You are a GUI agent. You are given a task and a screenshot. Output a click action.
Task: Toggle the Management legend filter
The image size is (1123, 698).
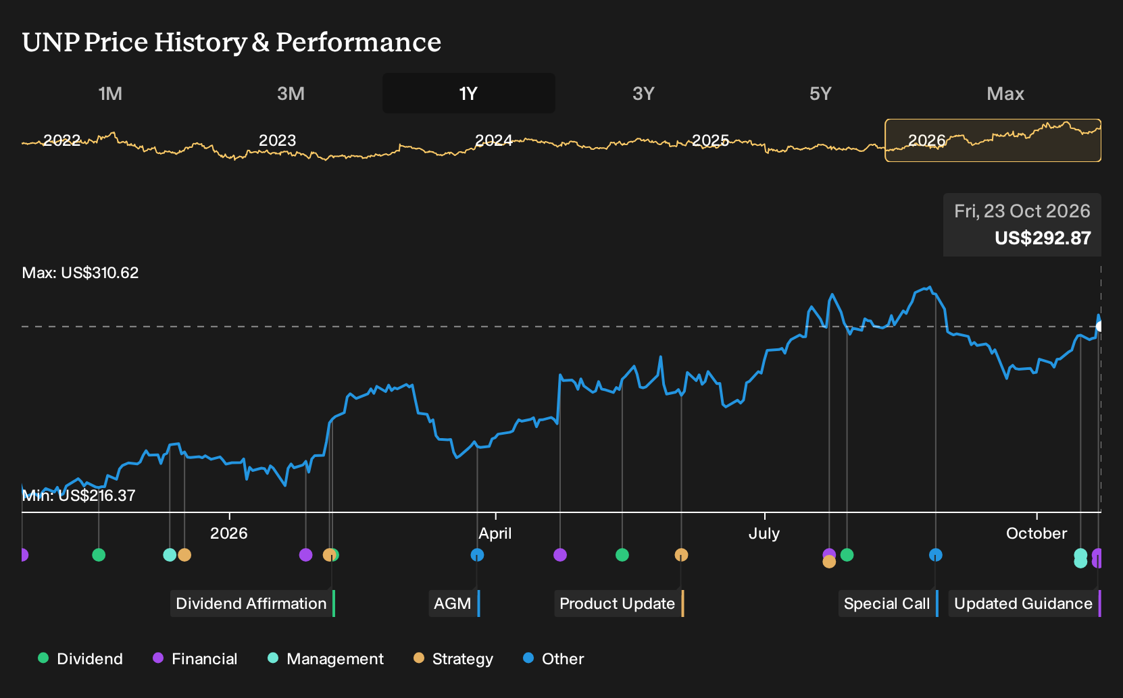coord(326,659)
